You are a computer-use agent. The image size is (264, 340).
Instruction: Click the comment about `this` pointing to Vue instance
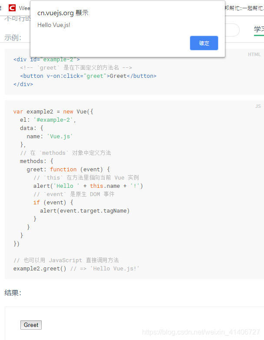pos(86,177)
